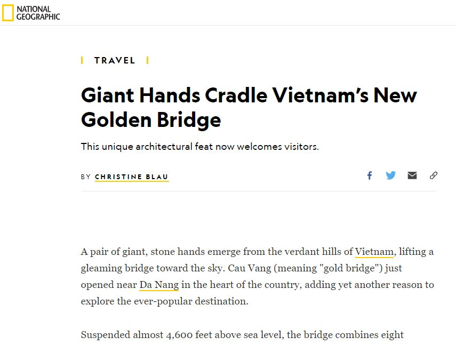This screenshot has width=456, height=345.
Task: Click the National Geographic yellow frame logo
Action: [x=8, y=13]
